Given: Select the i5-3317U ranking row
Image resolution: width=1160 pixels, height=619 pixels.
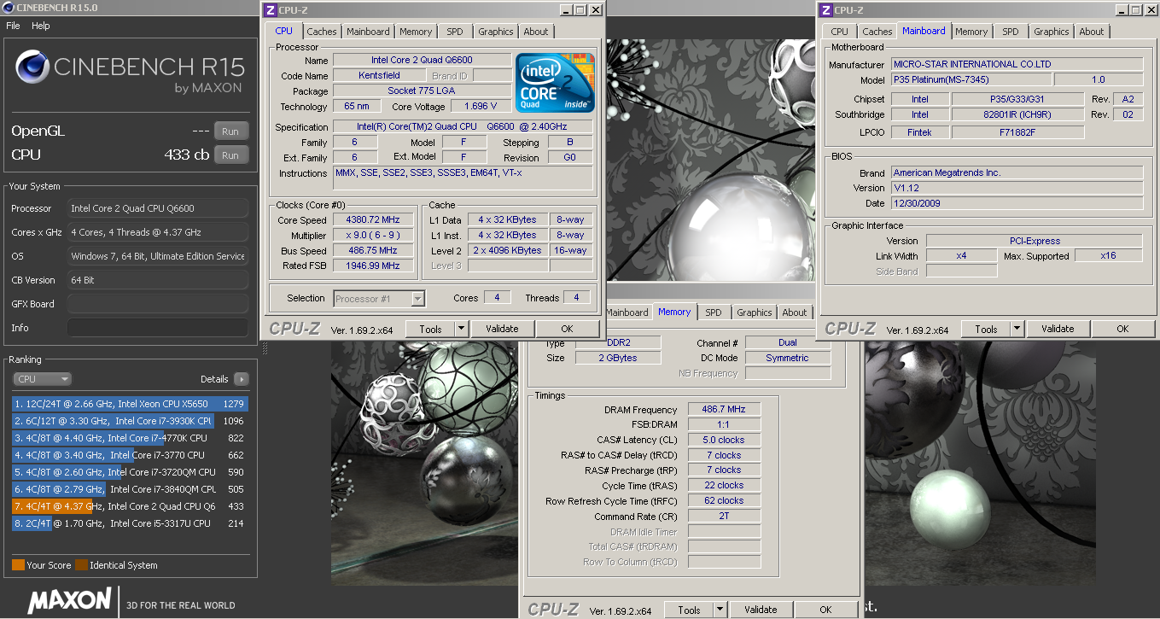Looking at the screenshot, I should [129, 523].
